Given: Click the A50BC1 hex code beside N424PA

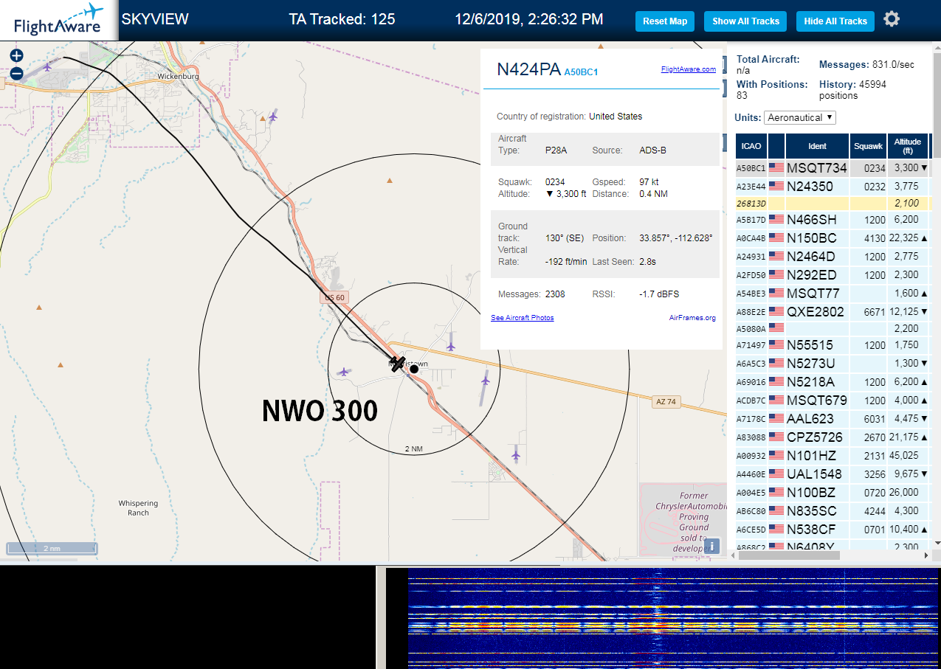Looking at the screenshot, I should [x=581, y=72].
